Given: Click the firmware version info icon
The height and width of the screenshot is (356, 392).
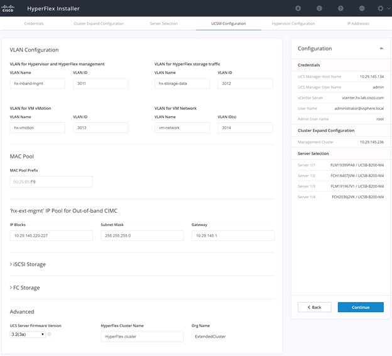Looking at the screenshot, I should 49,334.
